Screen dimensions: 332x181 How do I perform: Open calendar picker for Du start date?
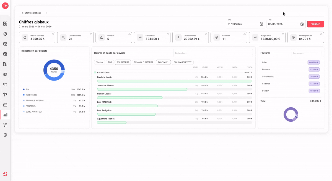(261, 24)
